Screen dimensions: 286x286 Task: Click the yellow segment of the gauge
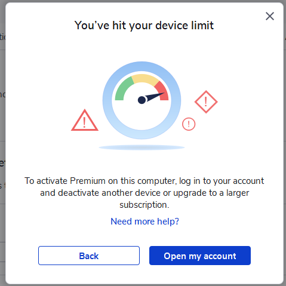144,79
